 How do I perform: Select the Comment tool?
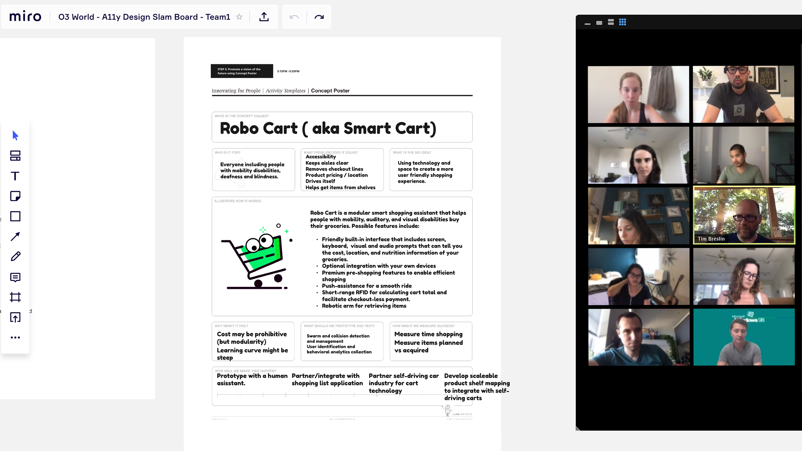click(15, 277)
